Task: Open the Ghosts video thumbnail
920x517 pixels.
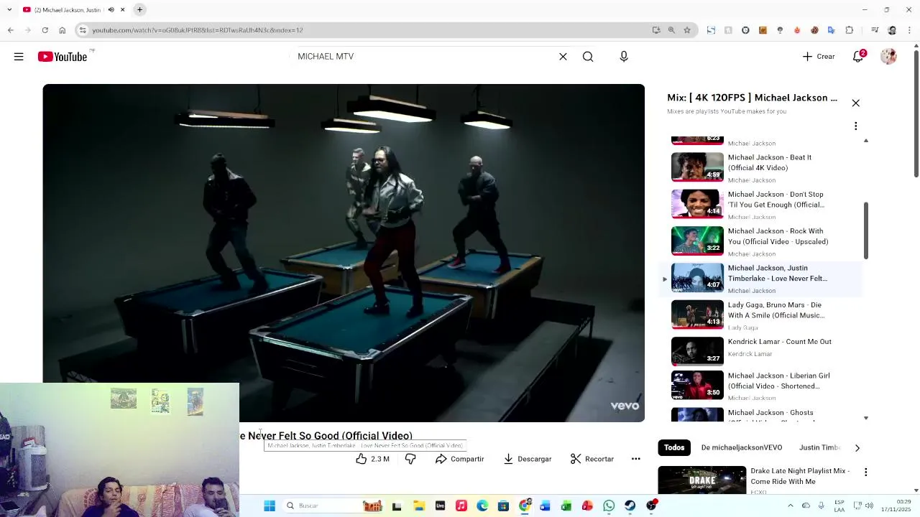Action: click(697, 415)
